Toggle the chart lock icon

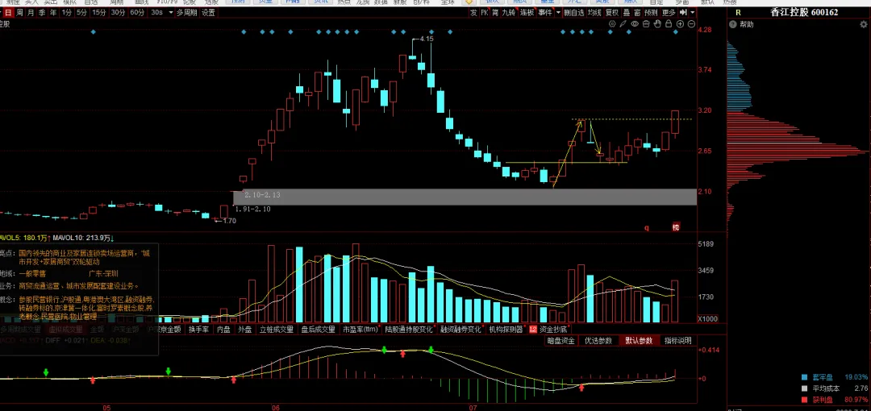(669, 24)
